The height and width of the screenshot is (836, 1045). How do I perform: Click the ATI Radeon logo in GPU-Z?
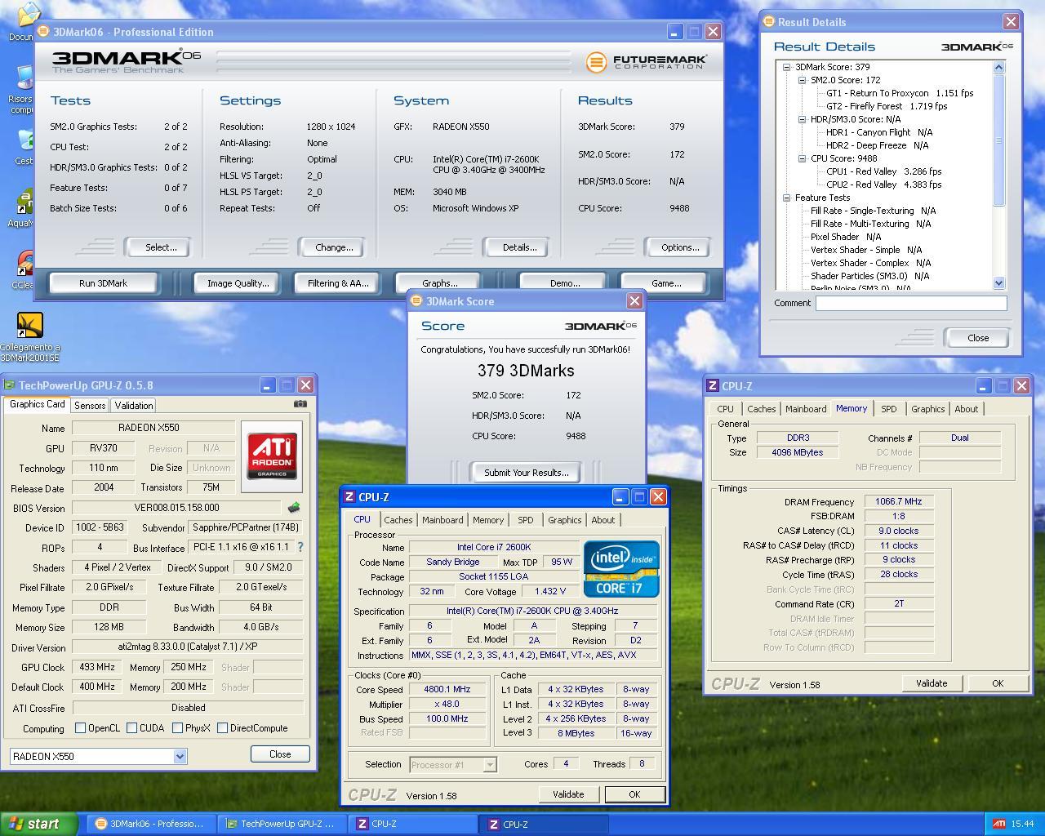point(273,456)
